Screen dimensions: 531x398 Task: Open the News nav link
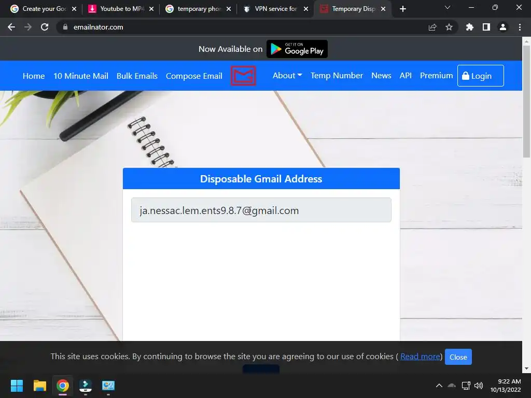coord(381,76)
